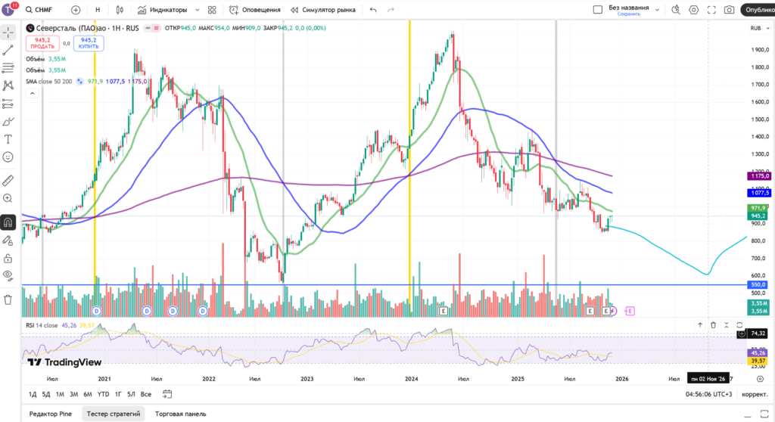
Task: Collapse the RSI pane
Action: (x=727, y=325)
